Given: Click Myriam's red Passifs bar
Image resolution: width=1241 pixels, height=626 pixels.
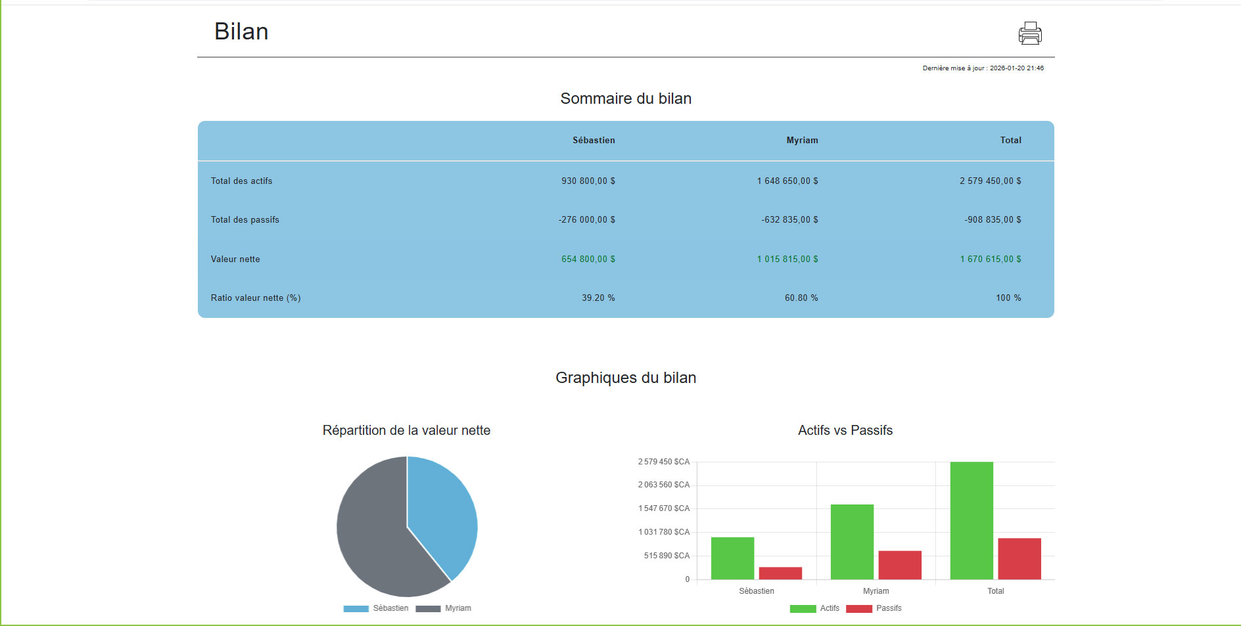Looking at the screenshot, I should [x=900, y=565].
